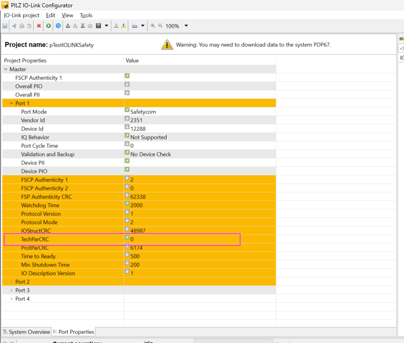The width and height of the screenshot is (404, 343).
Task: Open the Edit menu
Action: pos(51,15)
